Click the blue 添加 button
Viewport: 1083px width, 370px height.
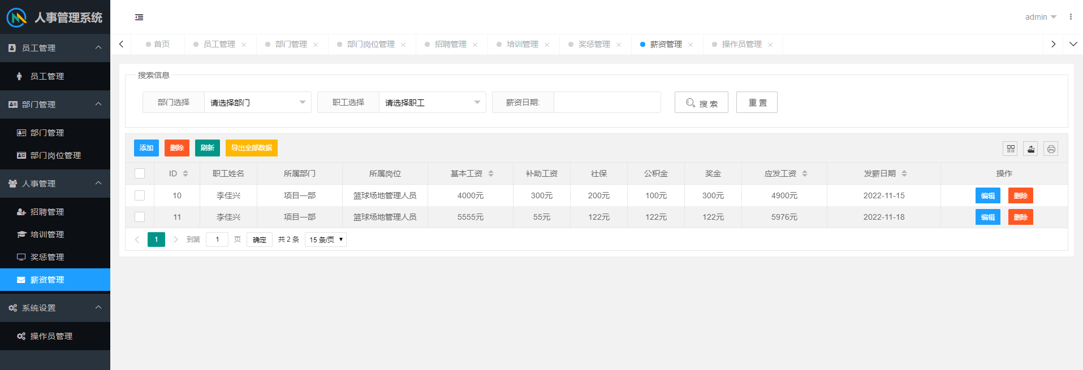146,148
